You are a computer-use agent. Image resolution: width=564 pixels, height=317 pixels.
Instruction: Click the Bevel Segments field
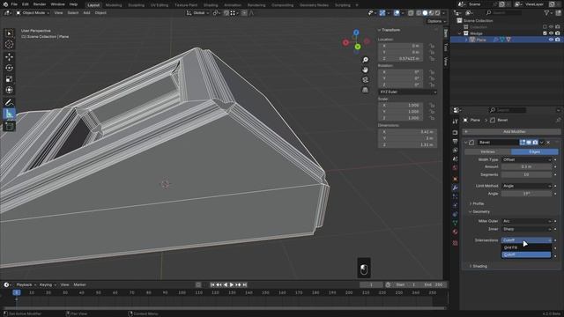tap(527, 174)
